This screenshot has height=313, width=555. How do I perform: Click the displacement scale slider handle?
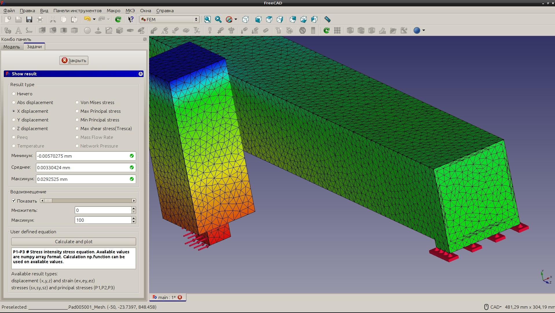[x=48, y=201]
